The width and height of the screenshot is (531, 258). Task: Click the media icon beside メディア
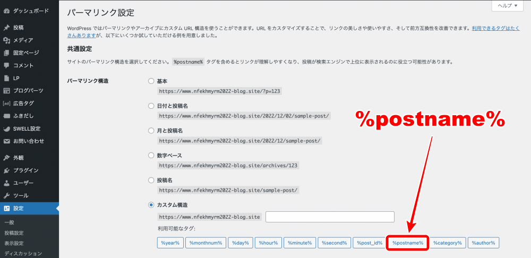pos(6,40)
